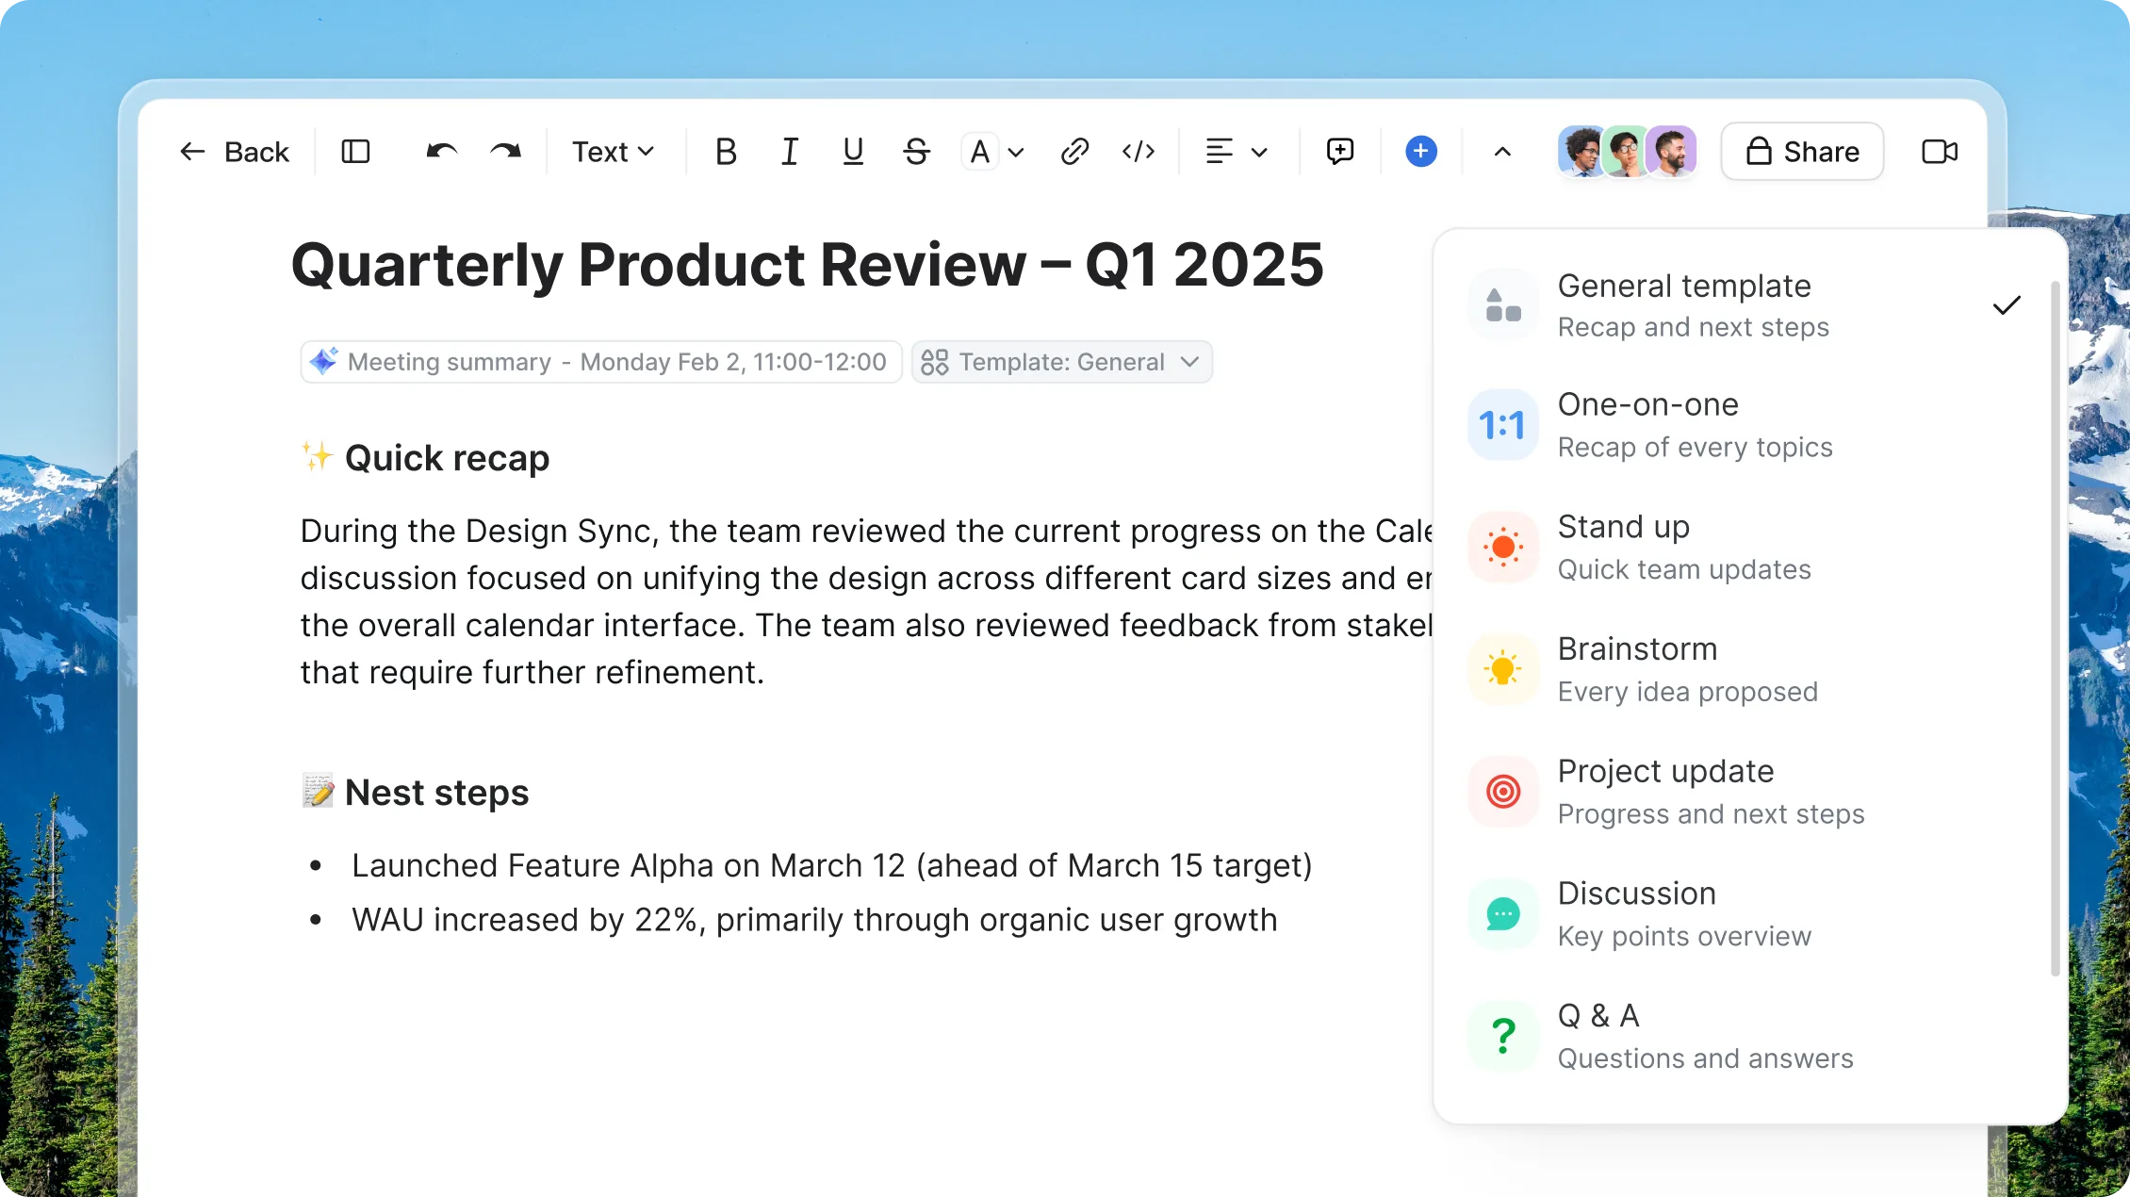Click the template list scrollbar
This screenshot has width=2130, height=1197.
(x=2055, y=628)
